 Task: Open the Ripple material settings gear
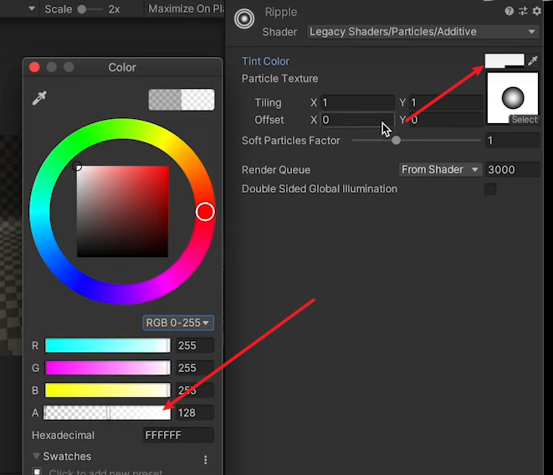pyautogui.click(x=537, y=11)
